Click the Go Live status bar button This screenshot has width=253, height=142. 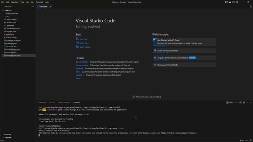(x=244, y=140)
